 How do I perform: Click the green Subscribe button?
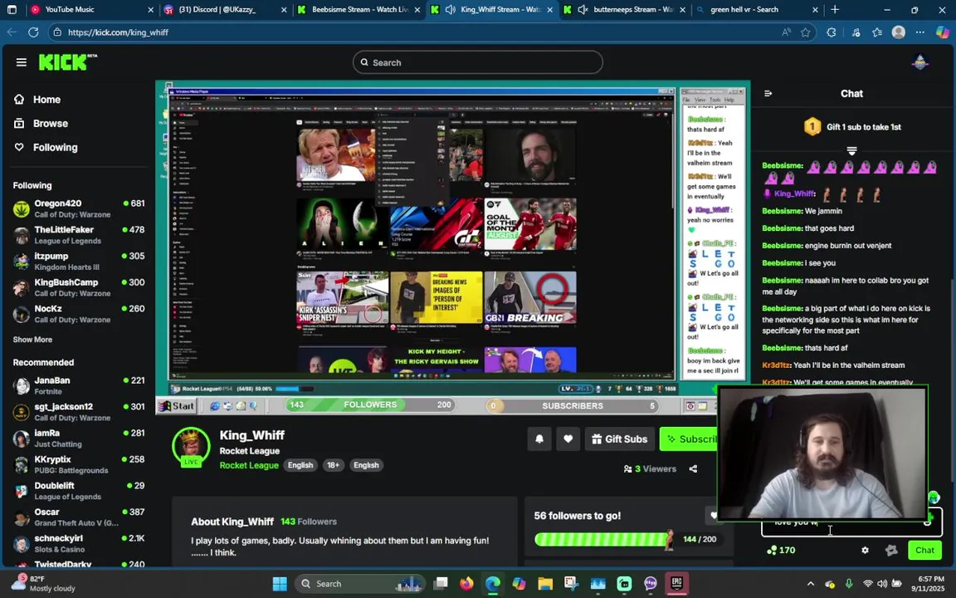click(688, 439)
